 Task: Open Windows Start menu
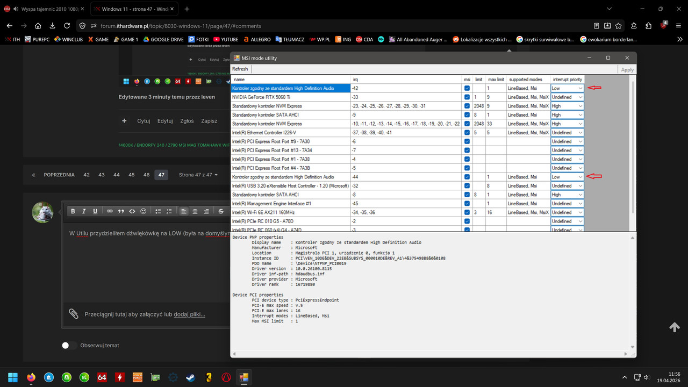[13, 377]
